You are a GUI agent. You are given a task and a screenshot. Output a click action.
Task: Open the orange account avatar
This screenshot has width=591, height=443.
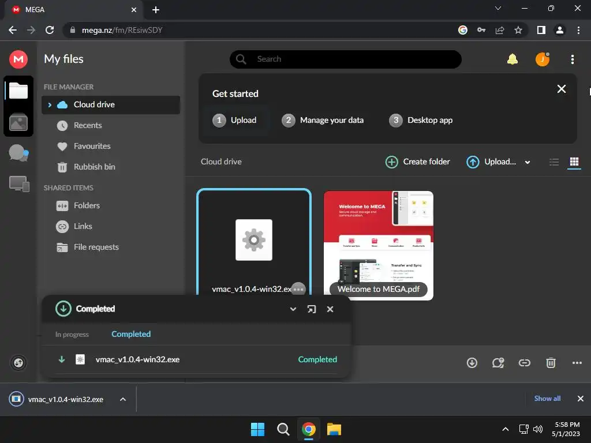click(543, 59)
